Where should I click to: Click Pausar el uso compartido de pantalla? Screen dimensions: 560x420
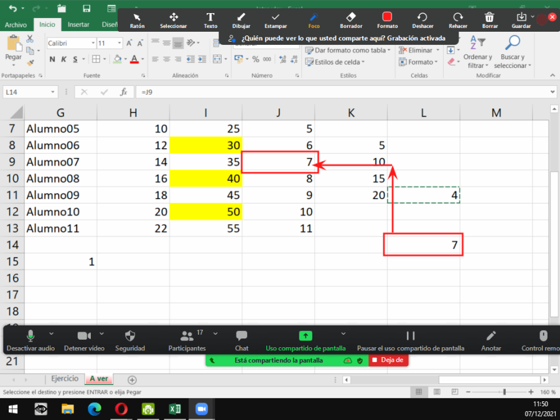pyautogui.click(x=411, y=340)
